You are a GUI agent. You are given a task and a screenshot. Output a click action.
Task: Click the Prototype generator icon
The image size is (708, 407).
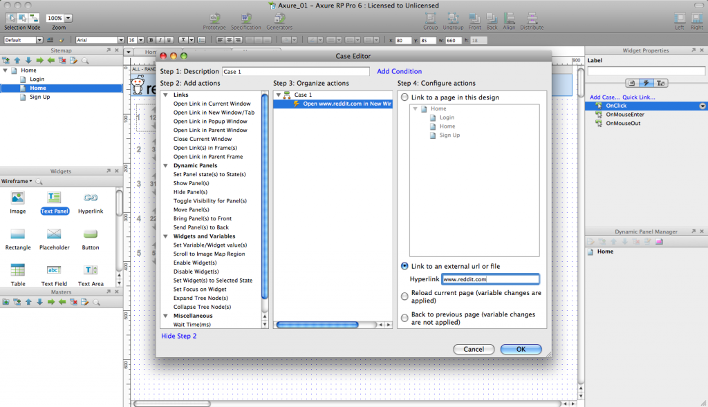[x=214, y=19]
